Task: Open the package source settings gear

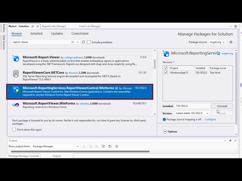Action: tap(231, 42)
